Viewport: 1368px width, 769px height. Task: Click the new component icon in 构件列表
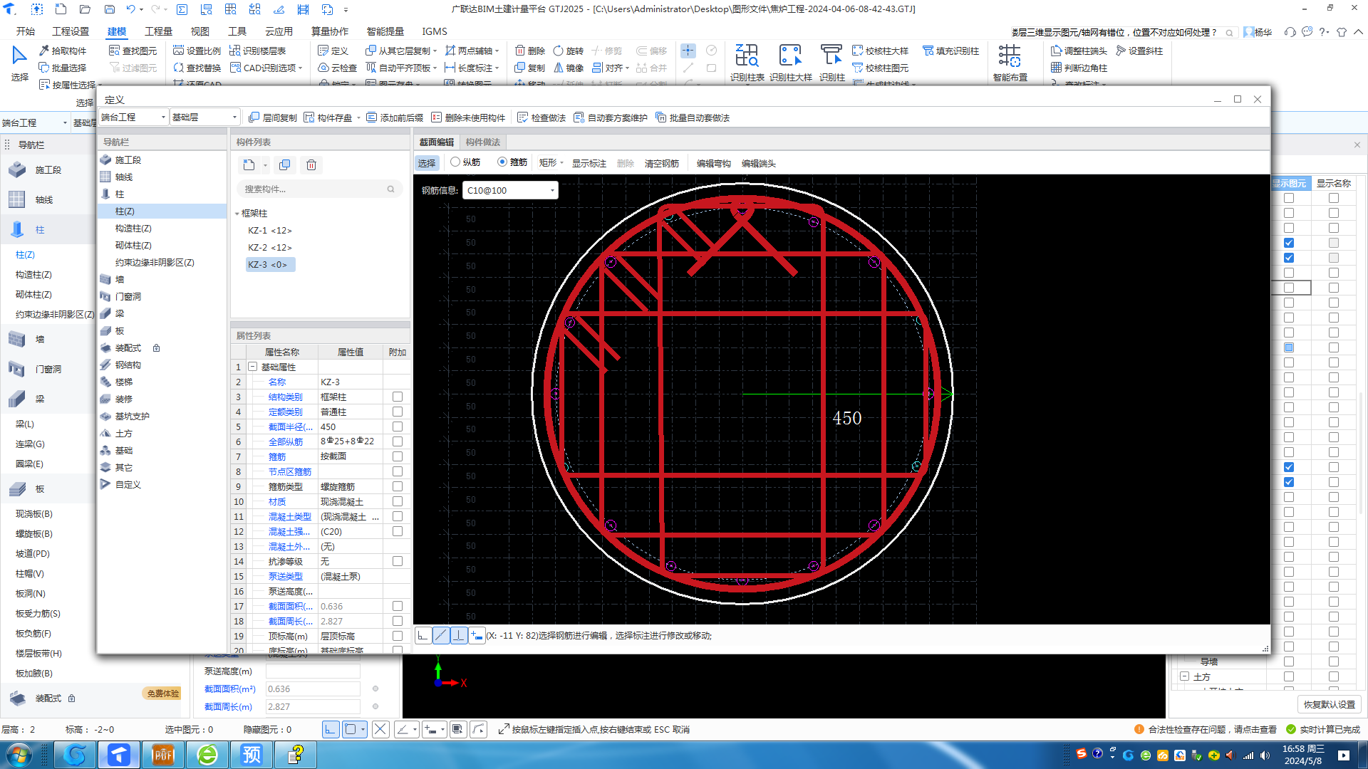(249, 165)
